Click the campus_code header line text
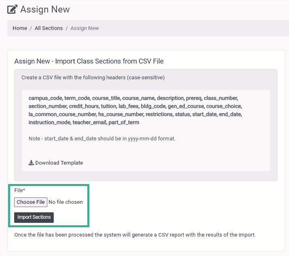289x256 pixels. tap(133, 98)
